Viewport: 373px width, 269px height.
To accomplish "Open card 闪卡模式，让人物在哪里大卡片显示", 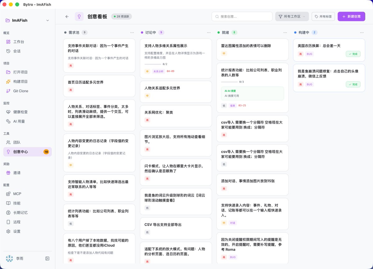I will [x=176, y=172].
